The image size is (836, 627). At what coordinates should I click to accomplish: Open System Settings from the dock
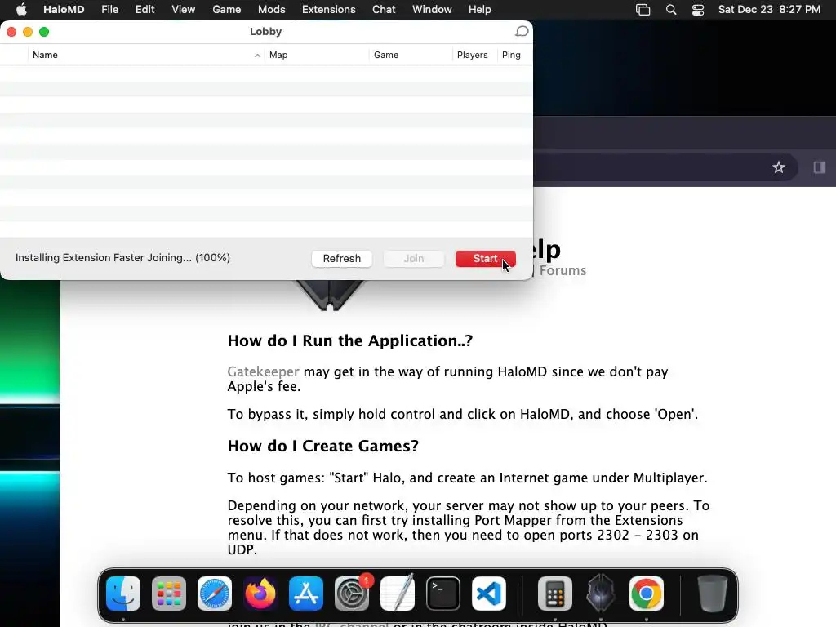(352, 594)
